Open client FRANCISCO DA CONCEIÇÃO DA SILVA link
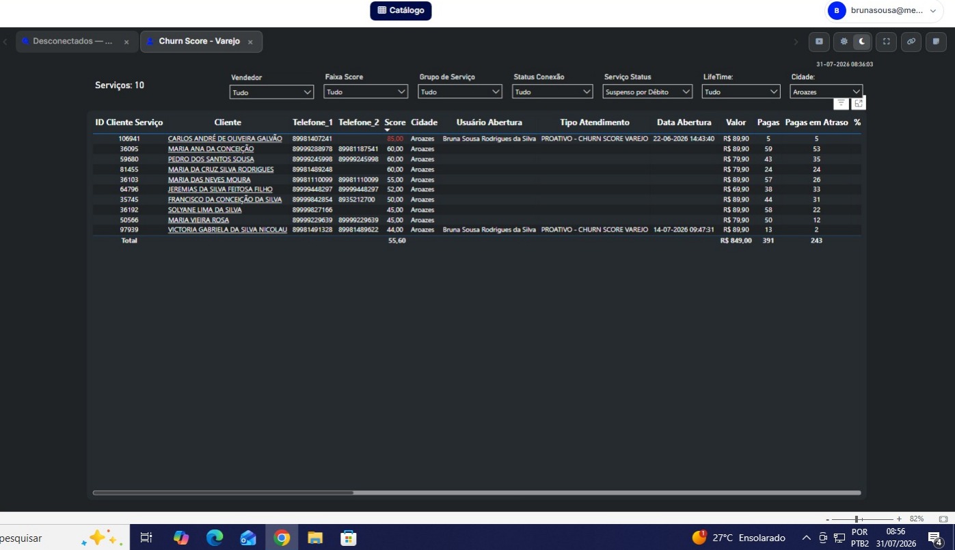955x550 pixels. (x=225, y=200)
